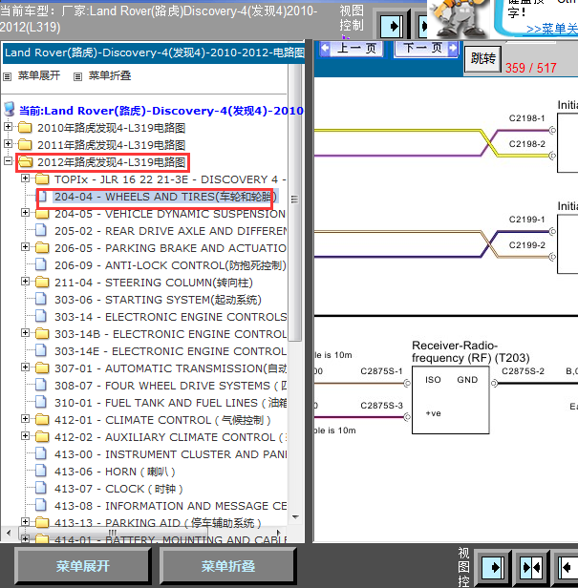Click the folder icon for 307-01 AUTOMATIC TRANSMISSION

(42, 367)
